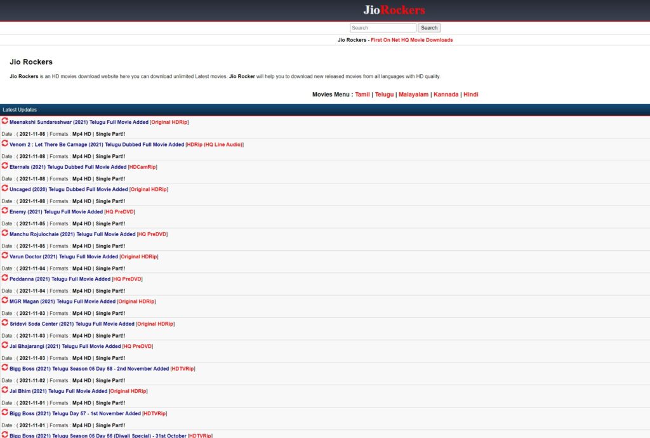Click the red update icon beside MGR Magan
650x438 pixels.
point(4,300)
